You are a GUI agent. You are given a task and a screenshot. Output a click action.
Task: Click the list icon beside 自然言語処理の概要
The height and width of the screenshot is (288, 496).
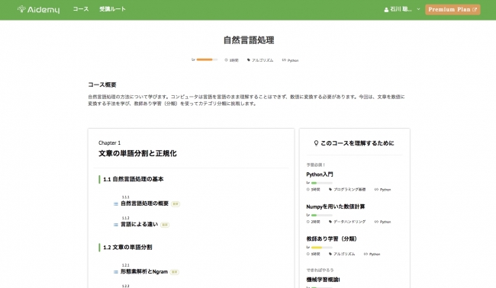116,204
